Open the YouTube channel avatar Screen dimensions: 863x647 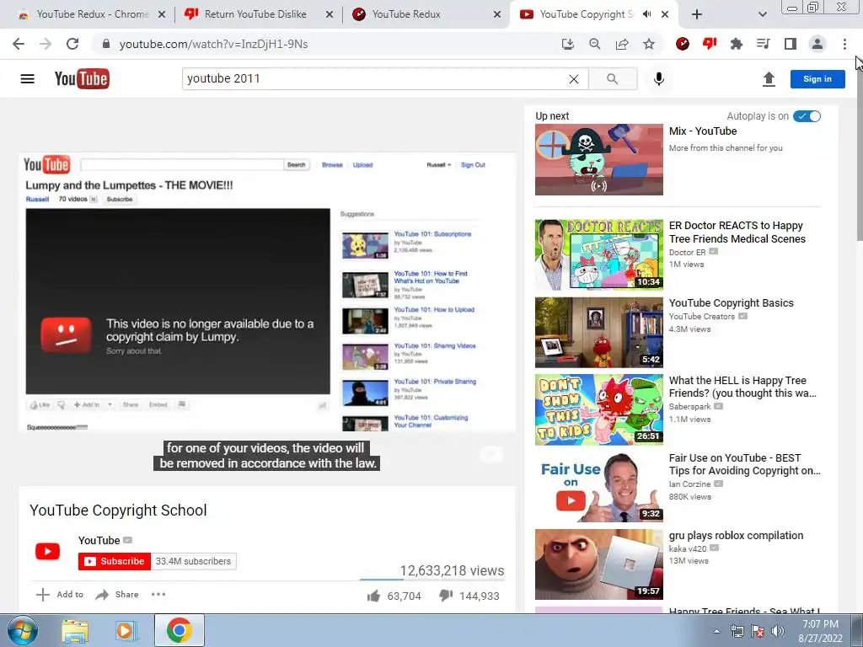coord(47,551)
